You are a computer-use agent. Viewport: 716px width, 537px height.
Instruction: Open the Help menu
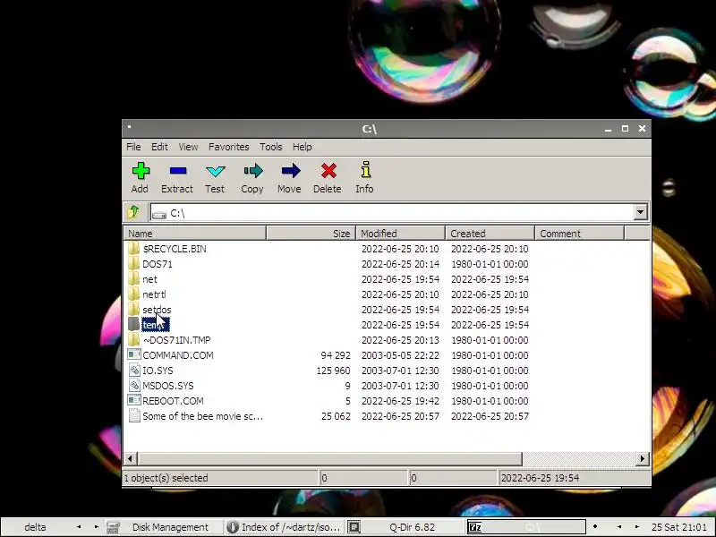pyautogui.click(x=303, y=147)
